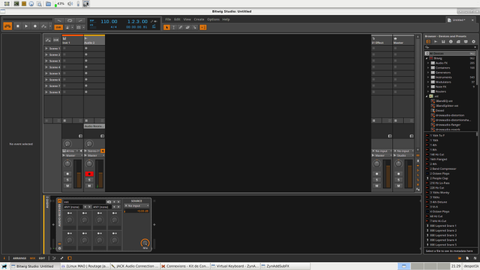Disarm the red record button on Audio 2
The image size is (480, 270).
pos(89,174)
